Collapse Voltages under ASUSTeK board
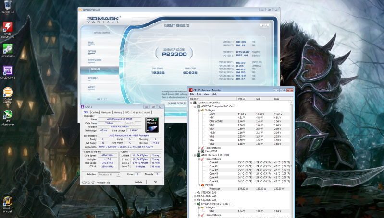Screen dimensions: 384x218 tap(199, 110)
